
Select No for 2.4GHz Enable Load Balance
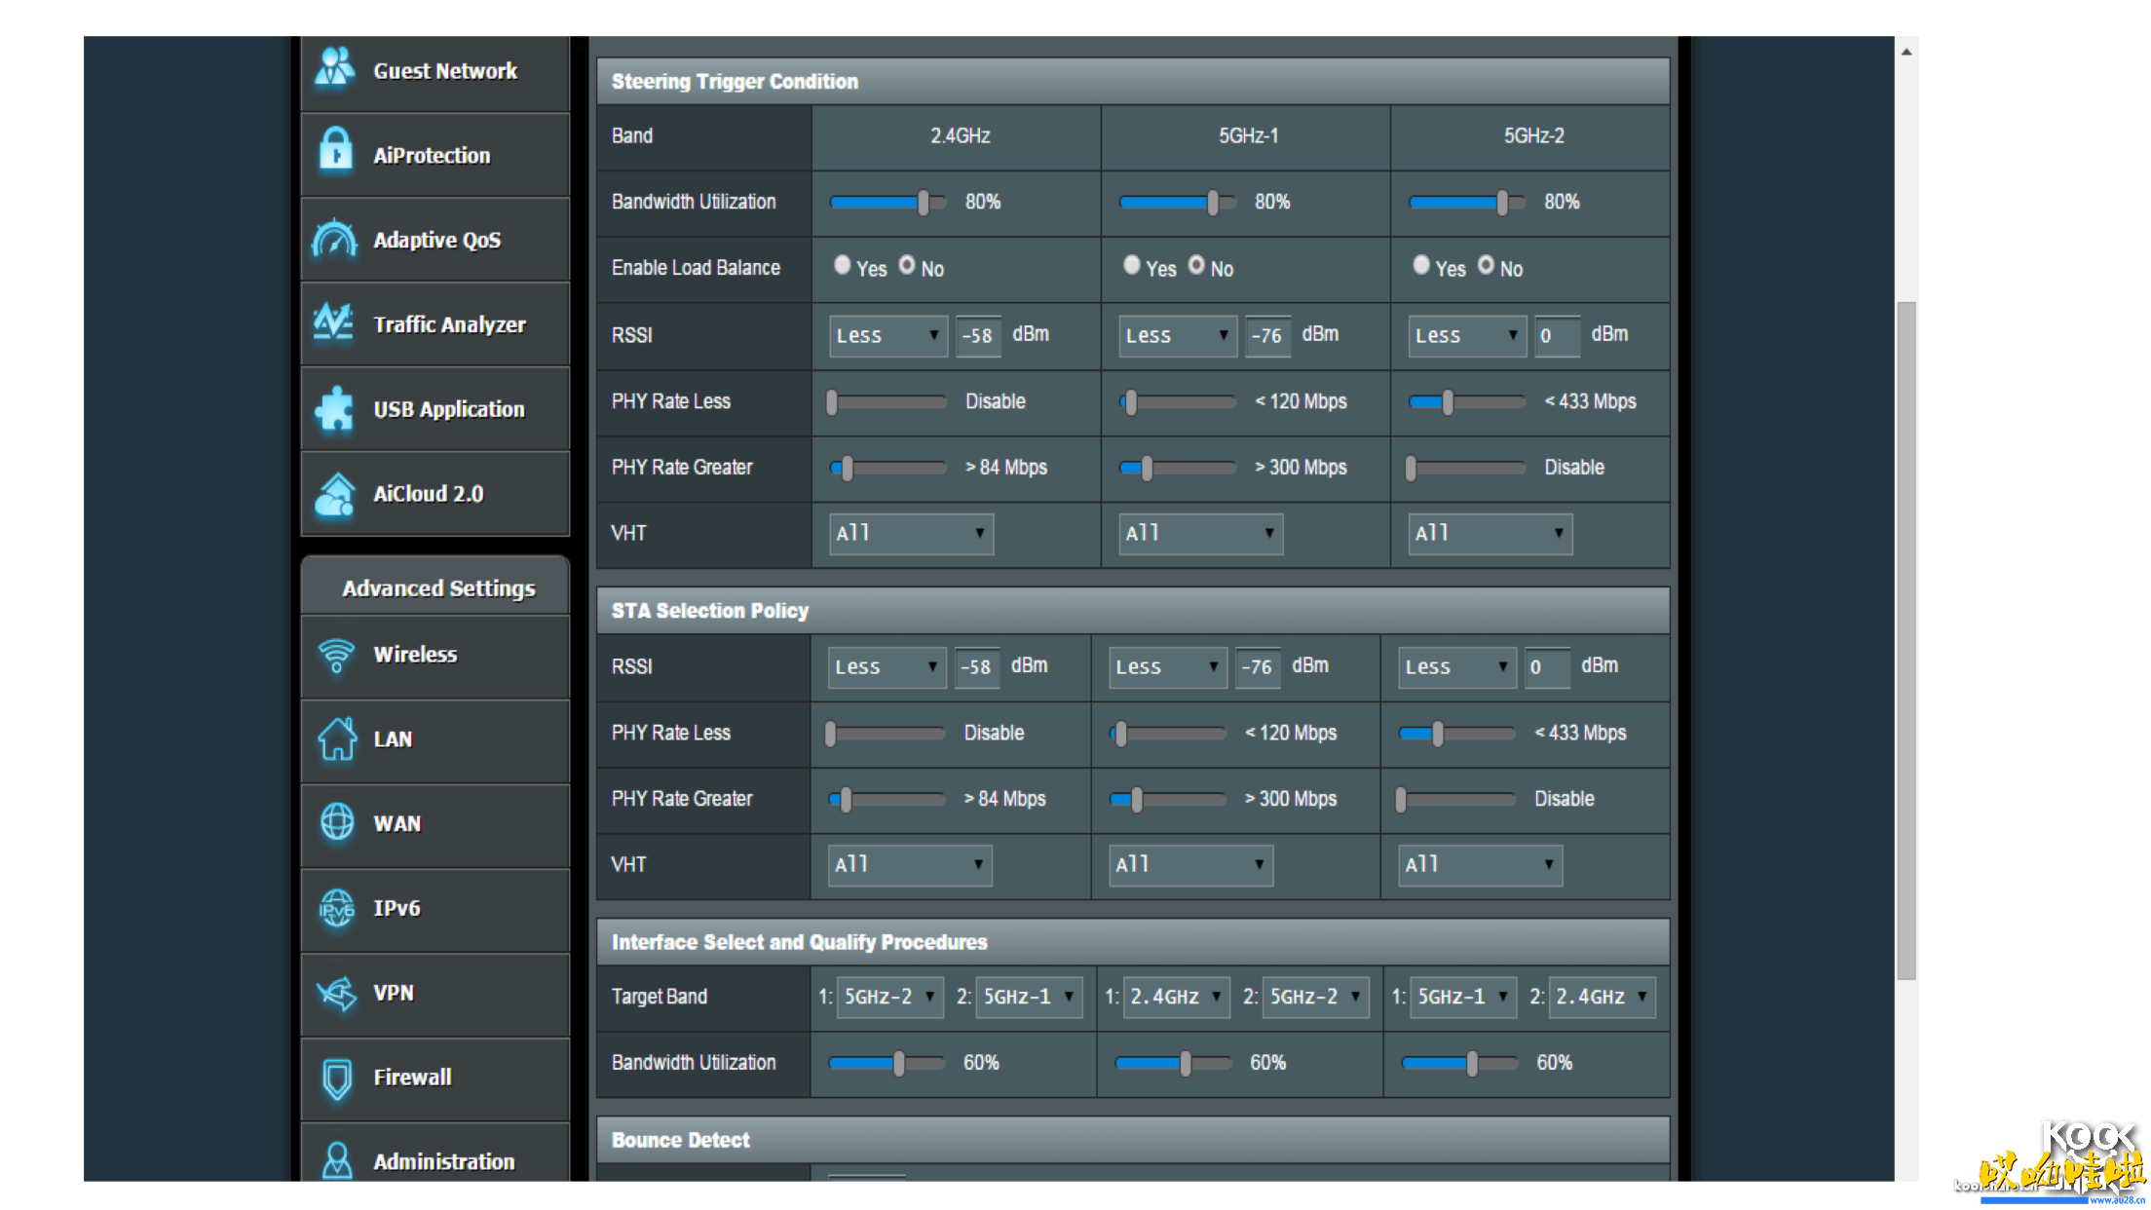click(907, 265)
